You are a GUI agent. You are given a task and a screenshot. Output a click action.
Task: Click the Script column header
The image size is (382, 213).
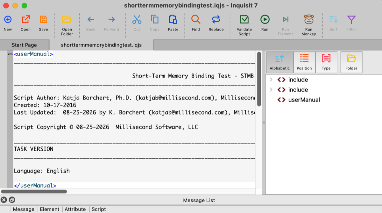(99, 209)
